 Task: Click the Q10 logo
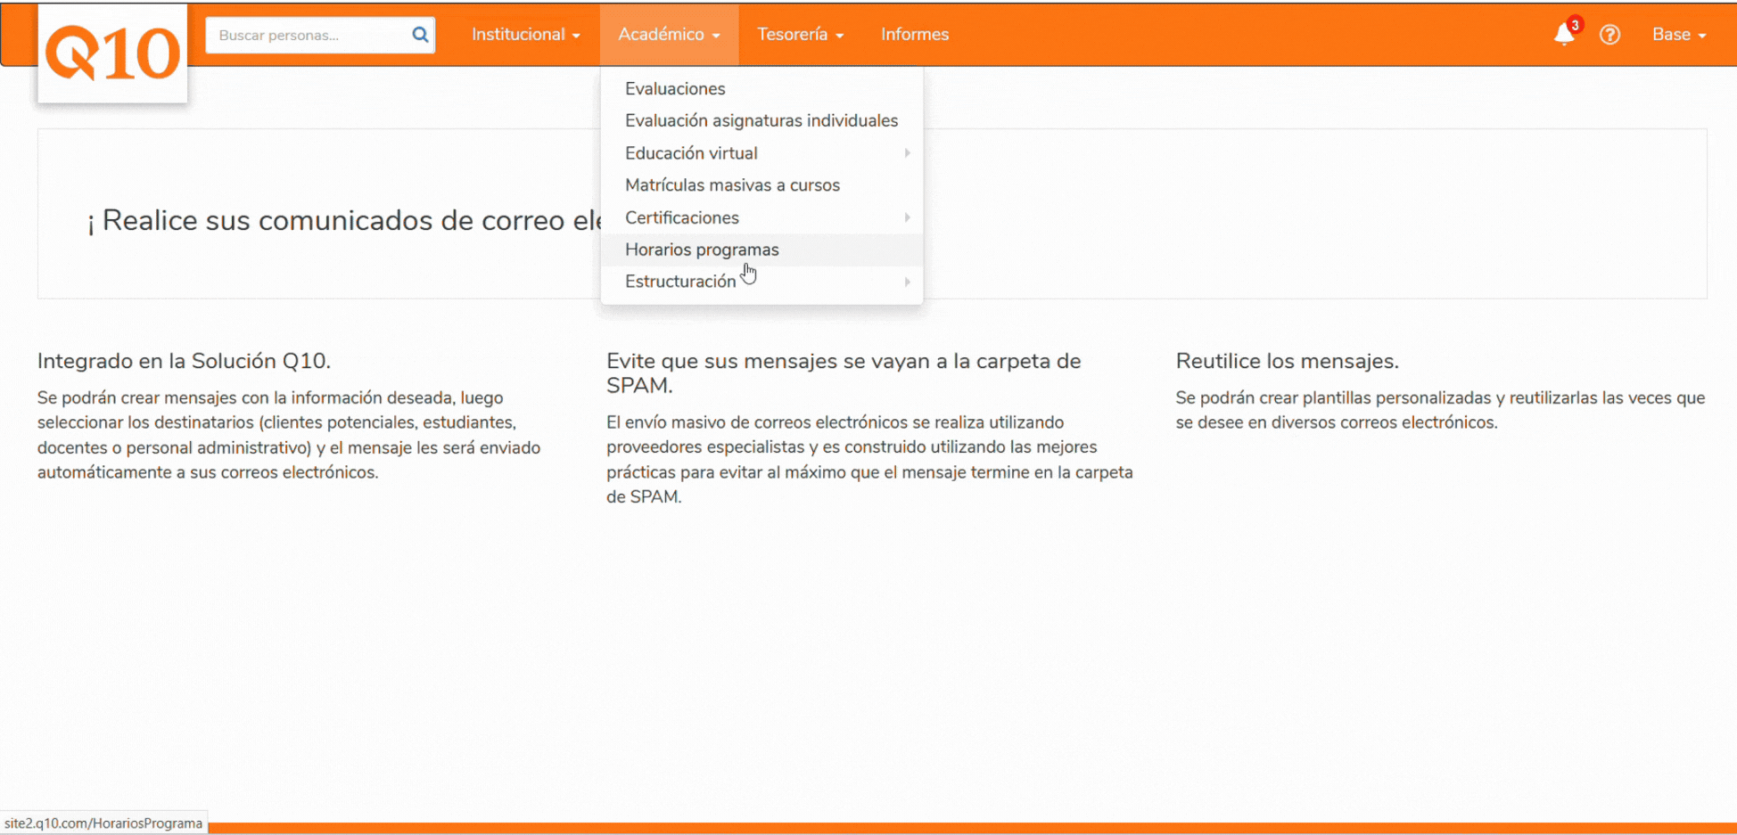click(112, 53)
